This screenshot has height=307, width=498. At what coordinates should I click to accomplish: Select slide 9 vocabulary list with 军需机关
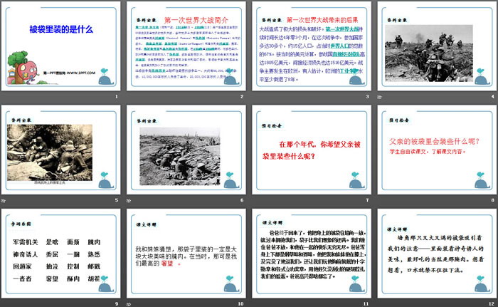pyautogui.click(x=61, y=254)
